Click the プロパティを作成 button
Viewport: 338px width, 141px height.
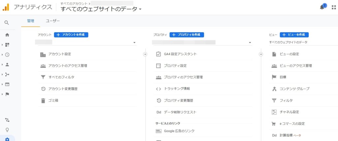coord(187,35)
